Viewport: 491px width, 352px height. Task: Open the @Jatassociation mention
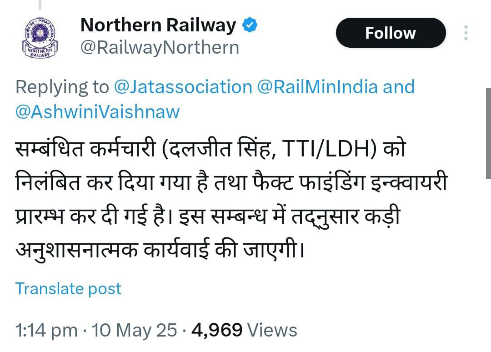(x=183, y=87)
